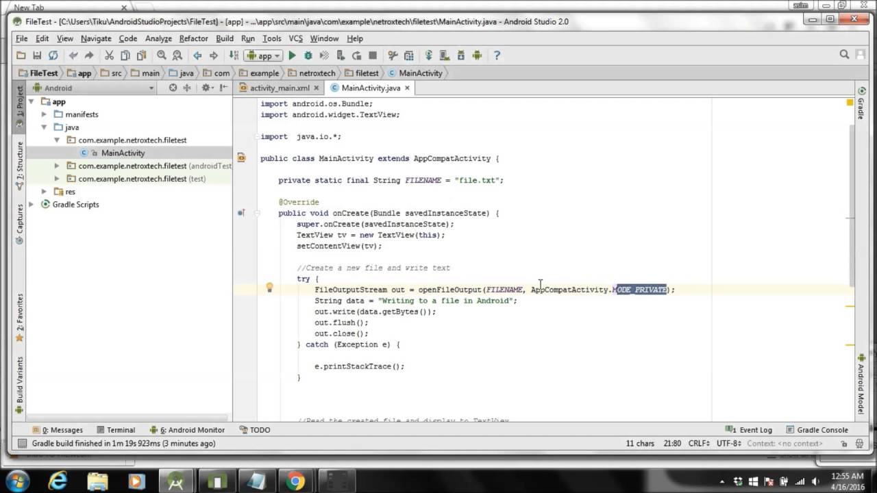Click the Replace toolbar icon
The height and width of the screenshot is (493, 877).
177,55
